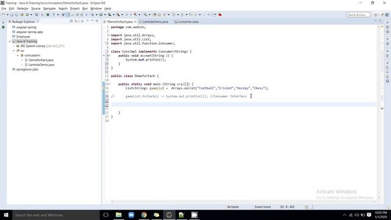Click the red Spring boot dashboard icon
Viewport: 391px width, 220px height.
click(x=220, y=15)
